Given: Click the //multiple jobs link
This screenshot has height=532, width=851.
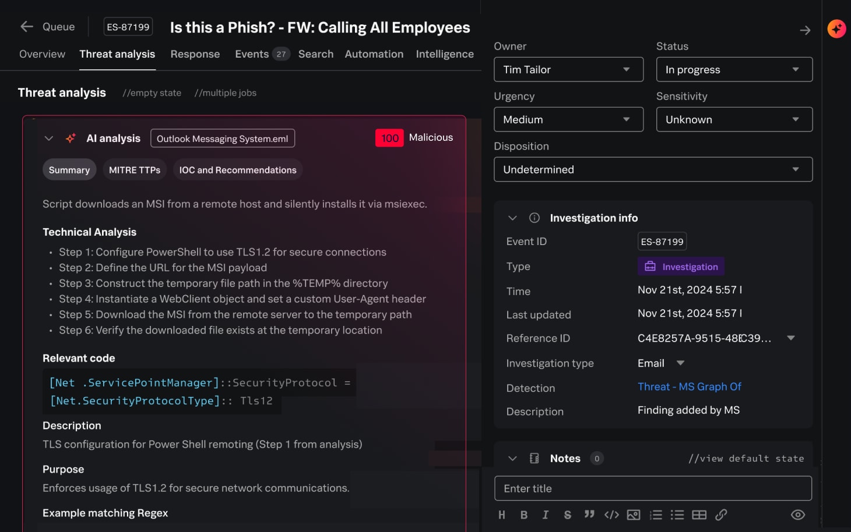Looking at the screenshot, I should 226,93.
